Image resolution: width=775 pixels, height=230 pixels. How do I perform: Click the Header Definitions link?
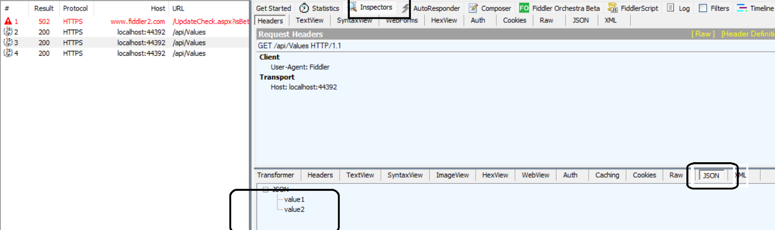tap(748, 34)
